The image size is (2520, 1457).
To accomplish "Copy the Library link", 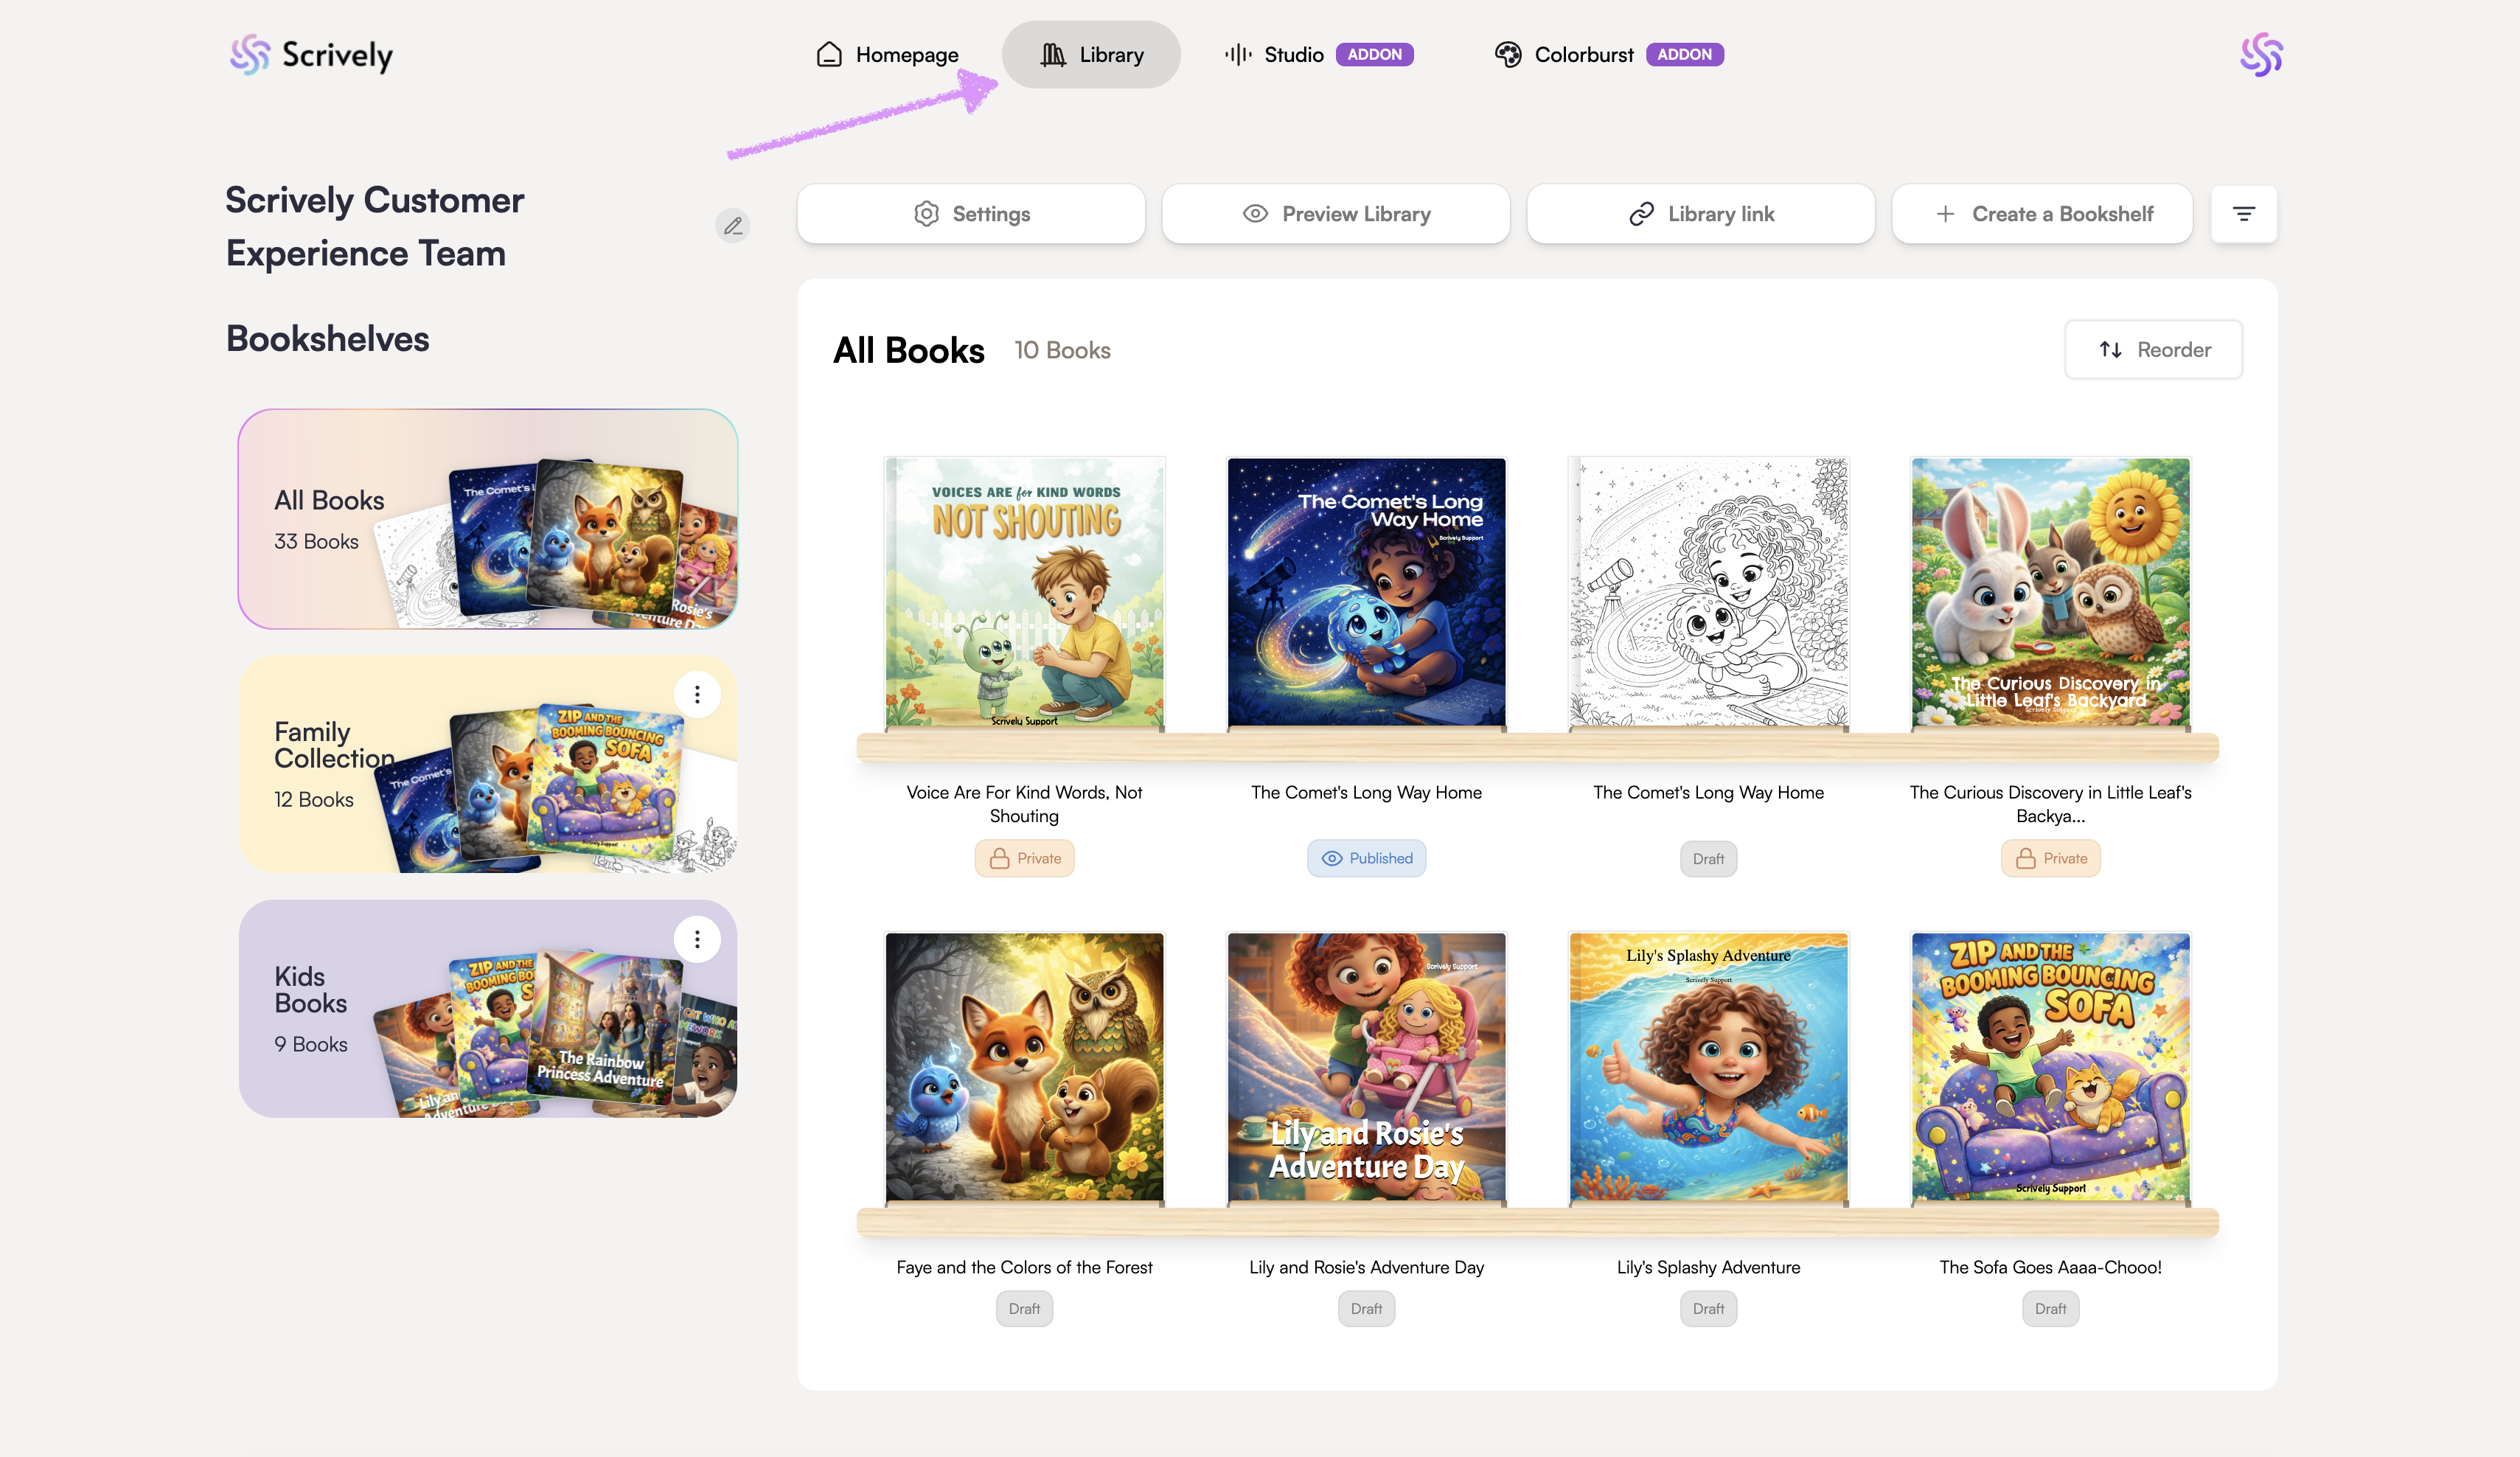I will click(x=1700, y=214).
